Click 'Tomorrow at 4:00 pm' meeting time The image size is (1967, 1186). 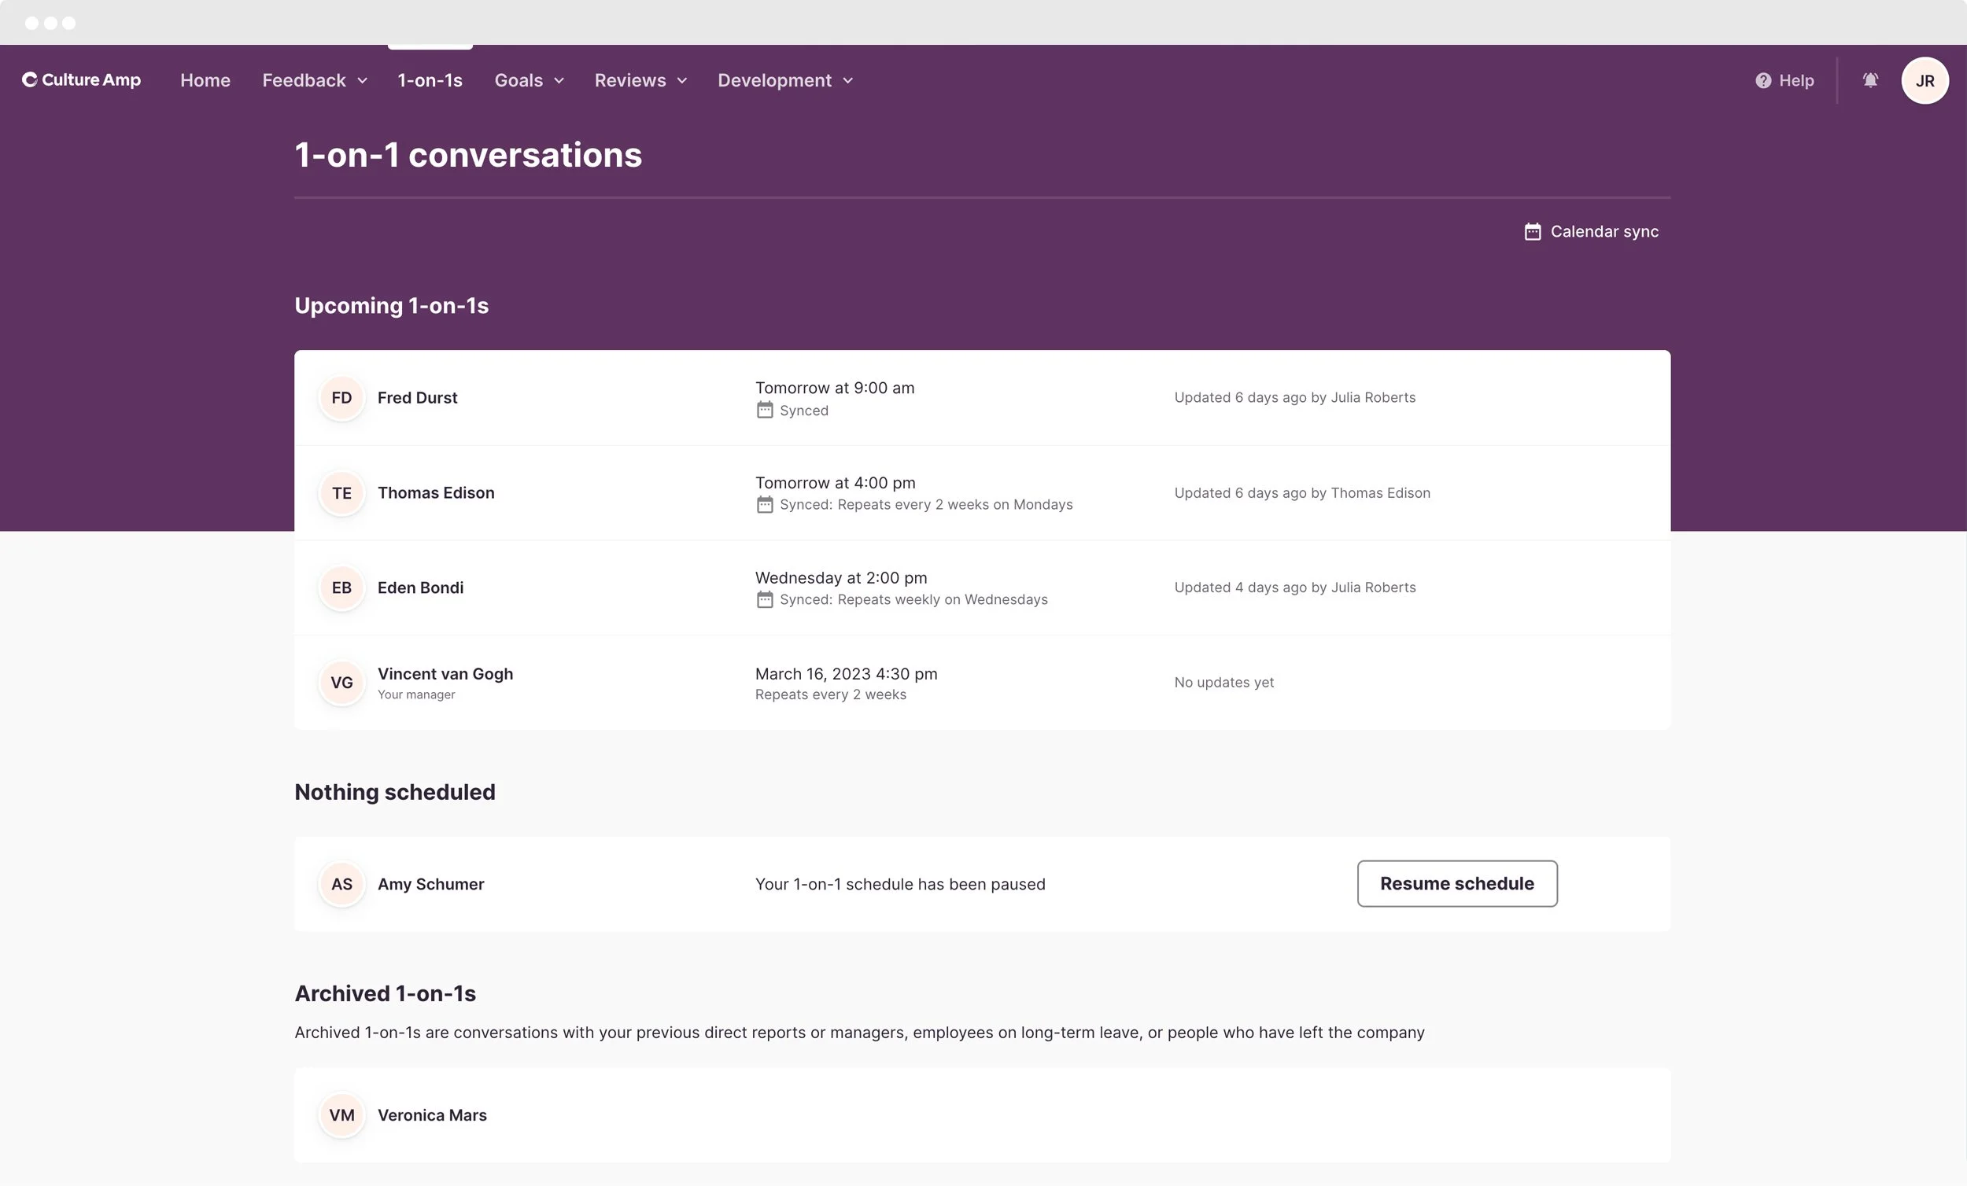tap(835, 483)
